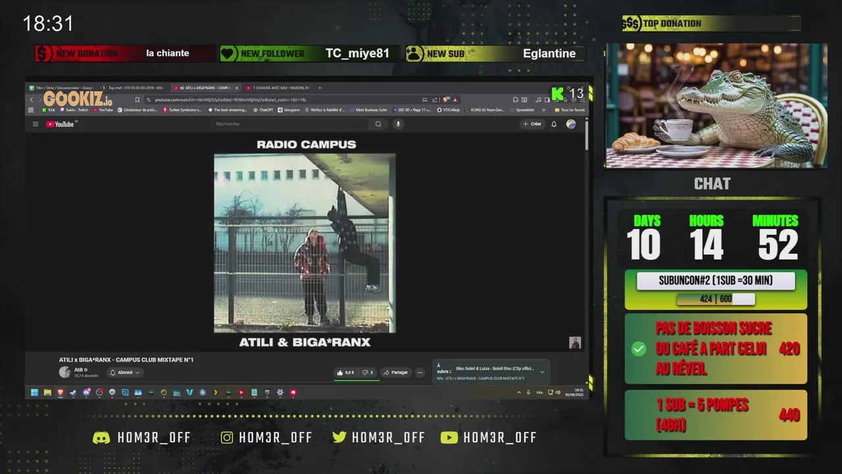
Task: Open the Meta Business Suite bookmark
Action: (368, 110)
